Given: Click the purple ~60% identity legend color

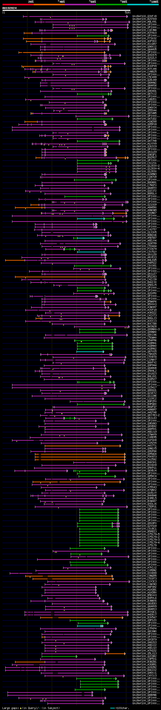Looking at the screenshot, I should [x=81, y=5].
